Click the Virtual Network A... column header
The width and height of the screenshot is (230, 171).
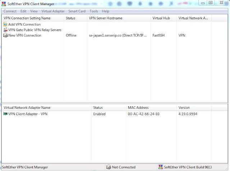[194, 18]
